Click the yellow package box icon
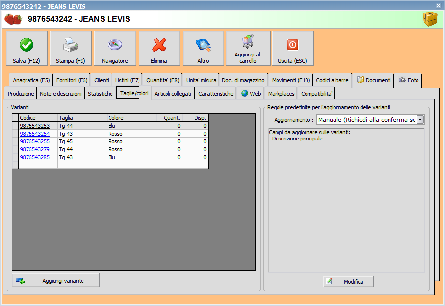445x306 pixels. click(430, 19)
